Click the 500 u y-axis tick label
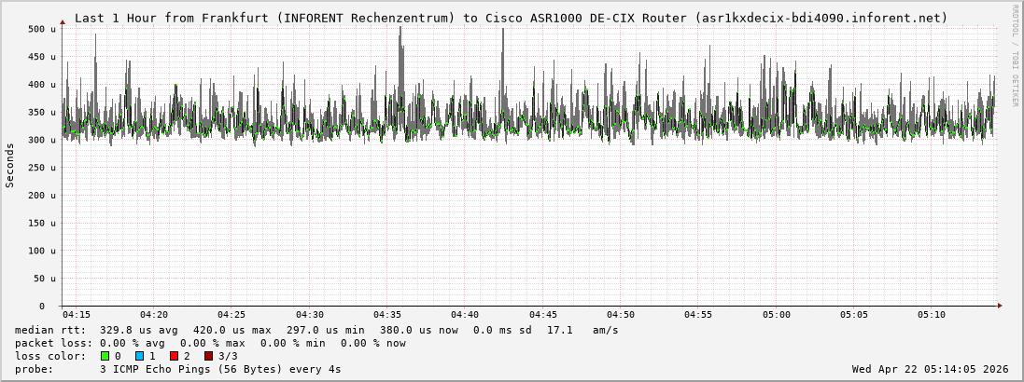The image size is (1024, 382). pyautogui.click(x=43, y=30)
